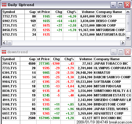Click right arrow of Uptrend horizontal scrollbar
Viewport: 132px width, 124px height.
pyautogui.click(x=123, y=43)
